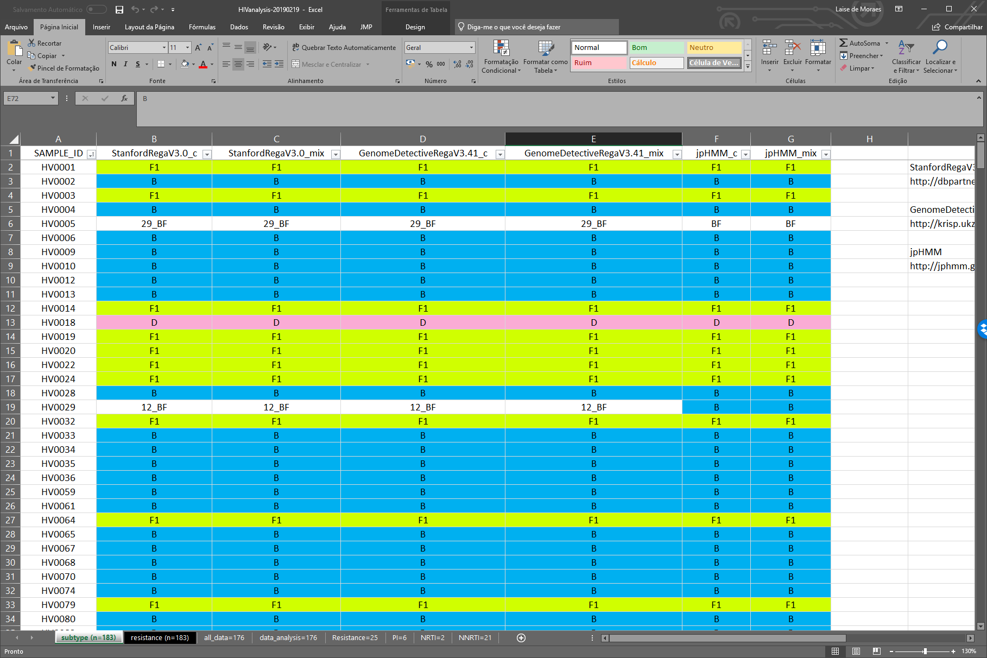Viewport: 987px width, 658px height.
Task: Toggle bold formatting with the N button
Action: (x=114, y=64)
